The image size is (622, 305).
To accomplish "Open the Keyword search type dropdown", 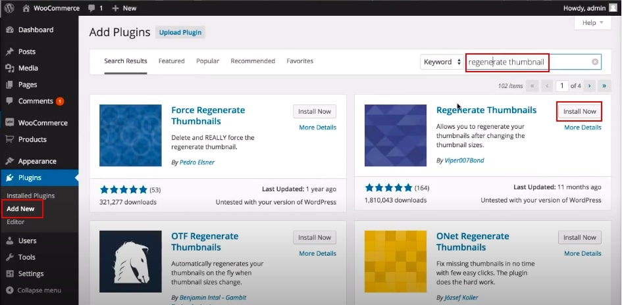I will coord(442,62).
